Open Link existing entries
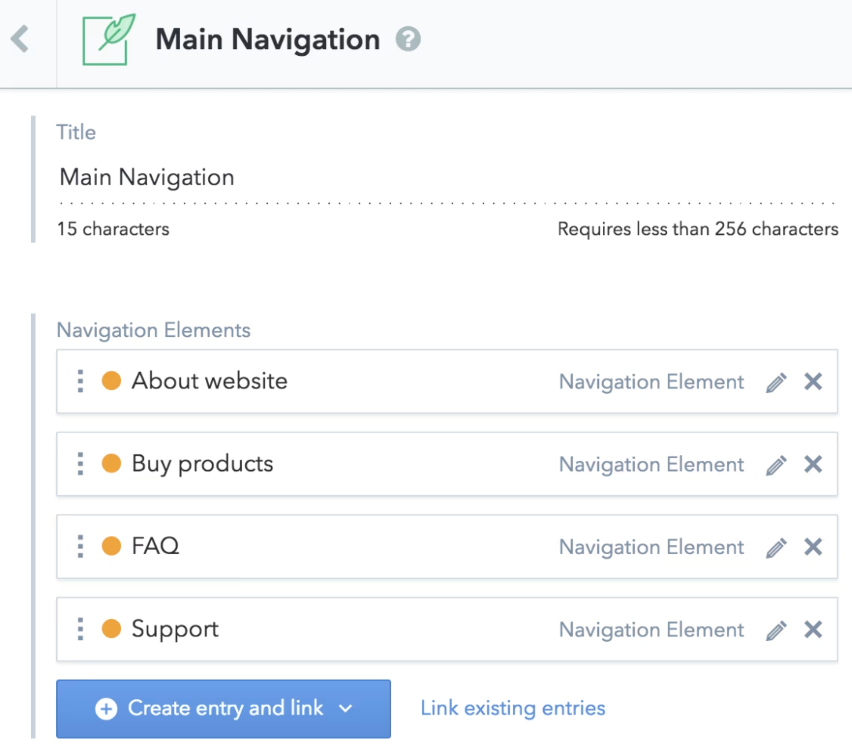The height and width of the screenshot is (756, 852). click(512, 708)
